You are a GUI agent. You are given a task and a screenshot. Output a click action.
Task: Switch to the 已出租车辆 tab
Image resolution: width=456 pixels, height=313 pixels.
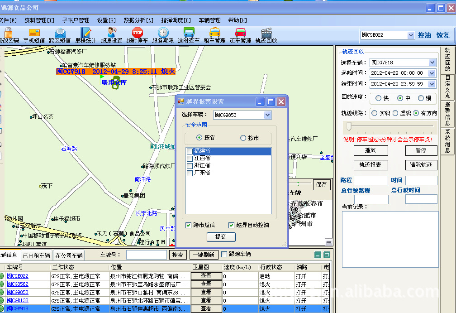pyautogui.click(x=37, y=255)
